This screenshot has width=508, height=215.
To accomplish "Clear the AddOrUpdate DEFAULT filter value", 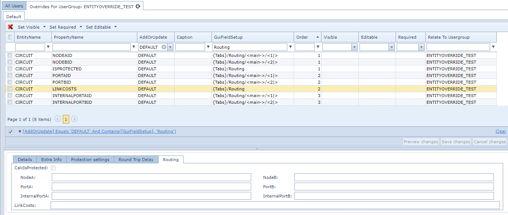I will (x=164, y=47).
